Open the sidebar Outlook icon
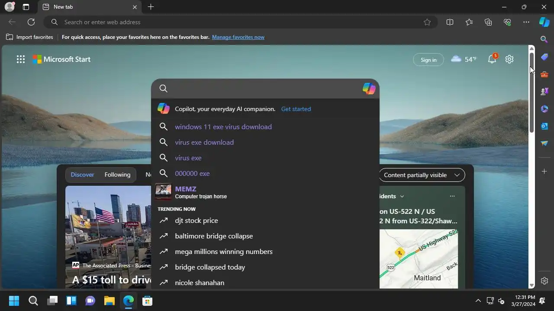Image resolution: width=554 pixels, height=311 pixels. tap(544, 126)
